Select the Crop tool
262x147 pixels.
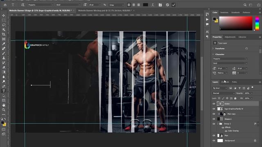4,34
